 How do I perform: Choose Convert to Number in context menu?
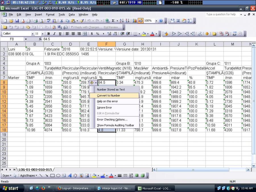point(108,96)
